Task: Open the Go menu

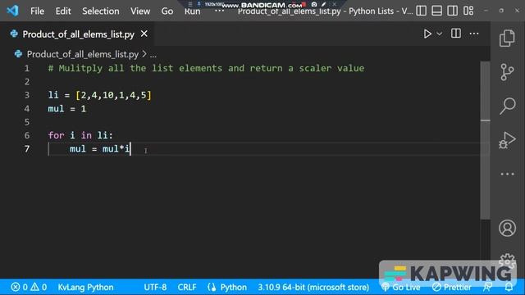Action: (167, 11)
